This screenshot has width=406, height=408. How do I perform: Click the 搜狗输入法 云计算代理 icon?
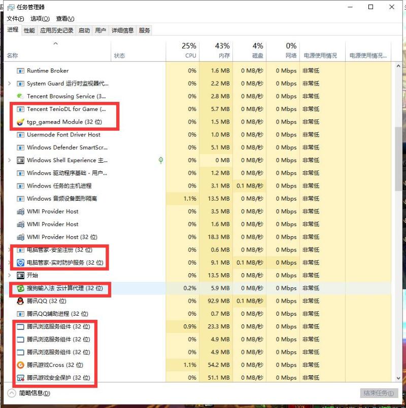coord(20,288)
